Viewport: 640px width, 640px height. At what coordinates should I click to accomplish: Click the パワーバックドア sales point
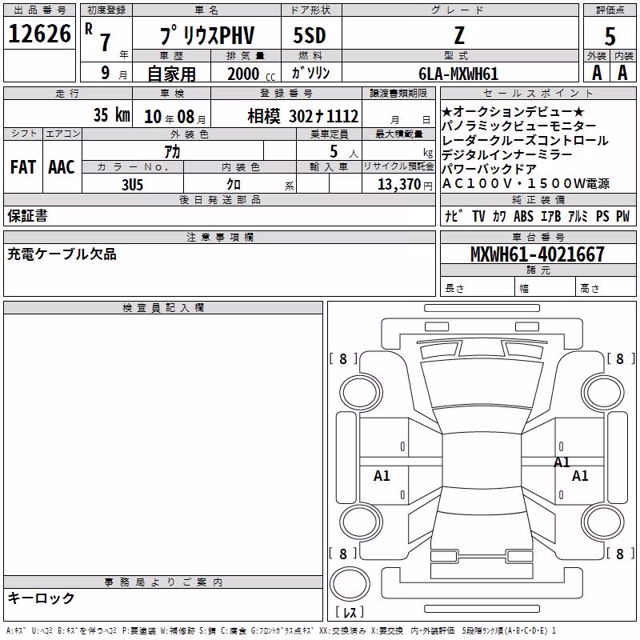tap(490, 169)
